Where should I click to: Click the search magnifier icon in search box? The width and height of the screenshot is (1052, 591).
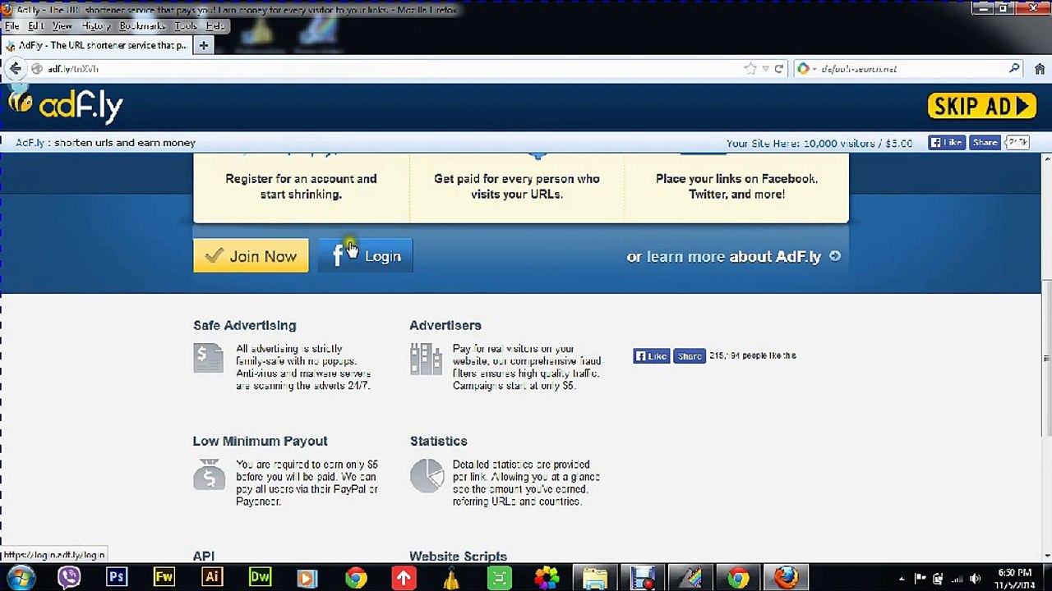1014,69
